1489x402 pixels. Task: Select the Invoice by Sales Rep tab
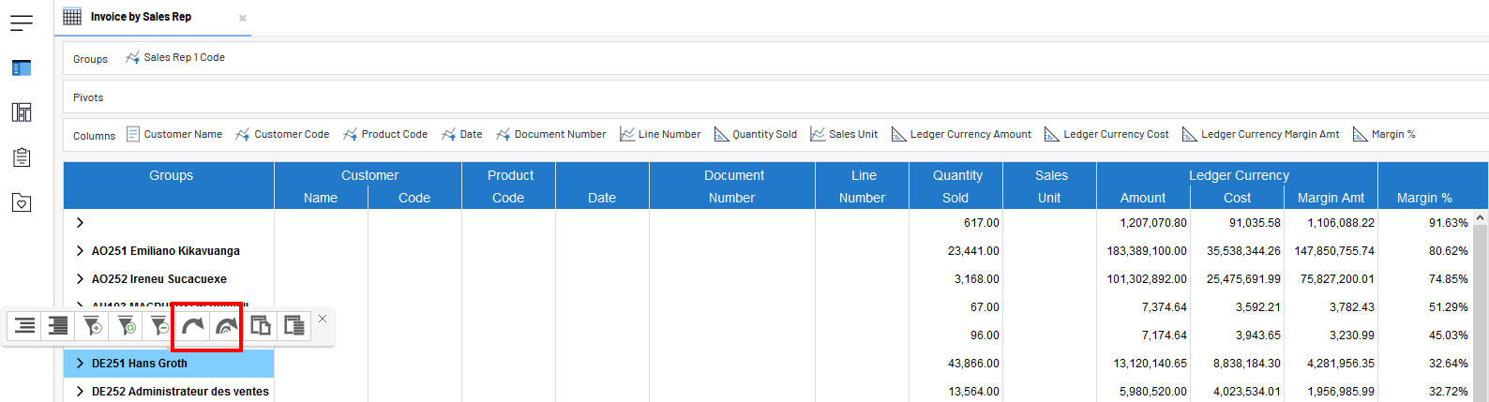(141, 17)
